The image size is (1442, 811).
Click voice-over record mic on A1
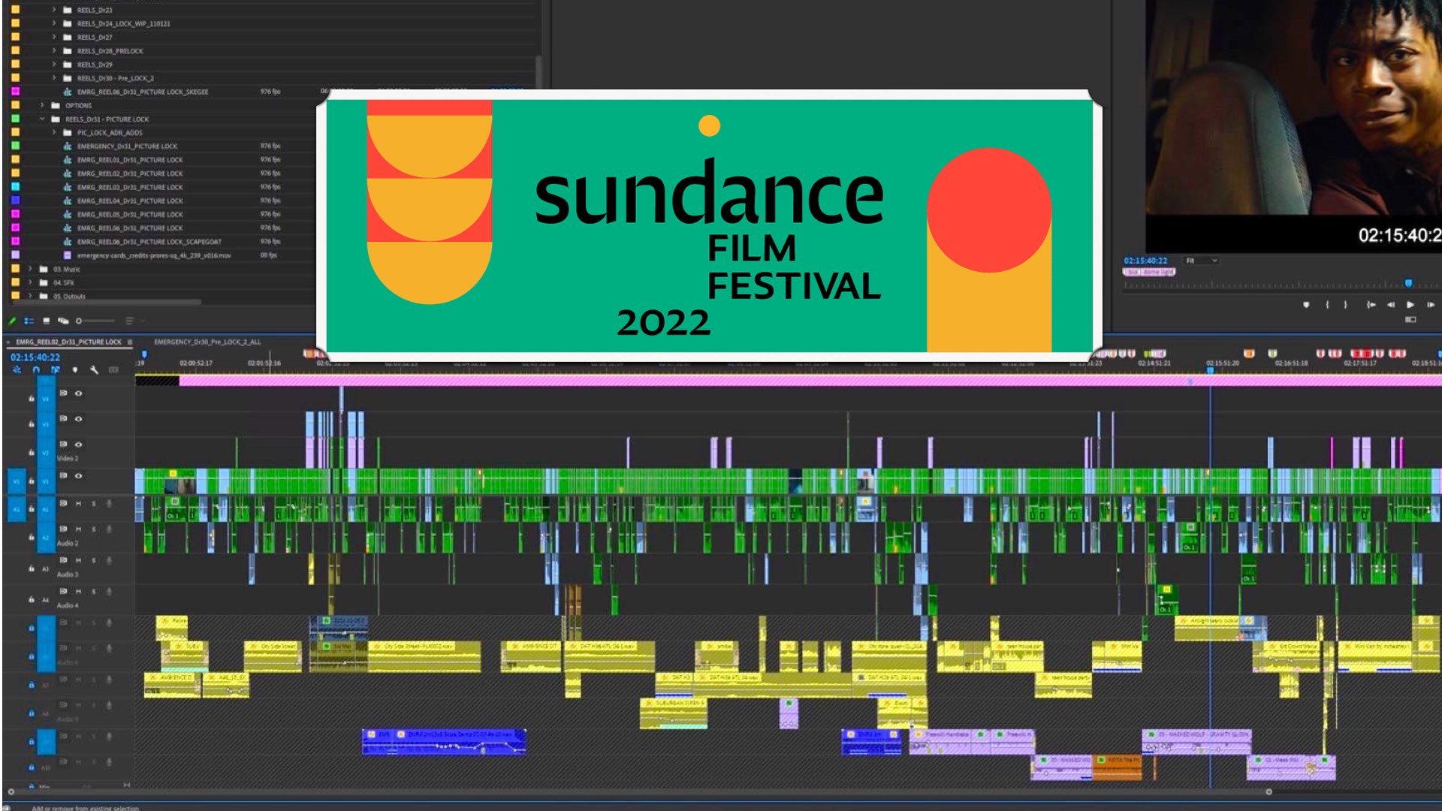tap(109, 504)
